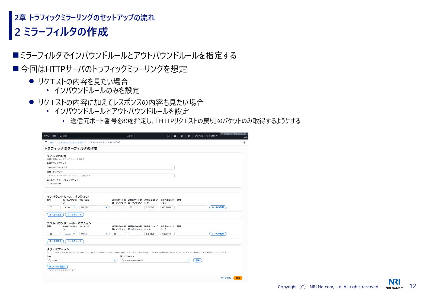Open the settings gear icon in the header

pos(189,136)
